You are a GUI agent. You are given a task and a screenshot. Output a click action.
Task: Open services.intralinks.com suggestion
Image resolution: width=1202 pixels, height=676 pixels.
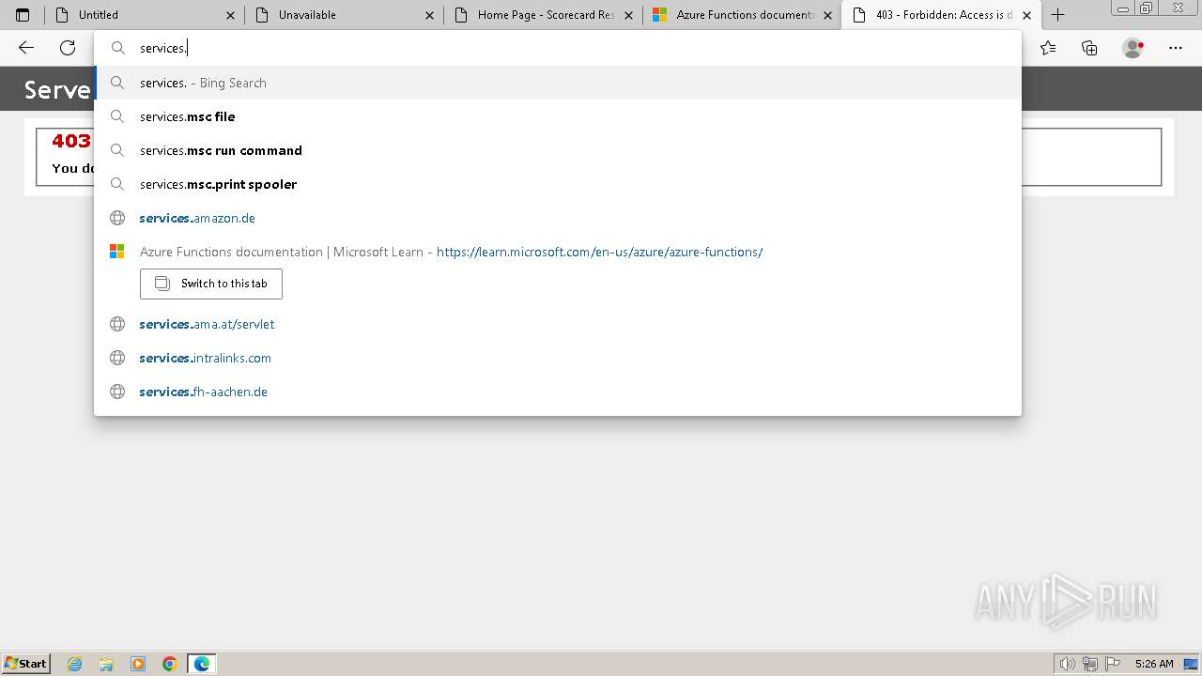pos(558,358)
